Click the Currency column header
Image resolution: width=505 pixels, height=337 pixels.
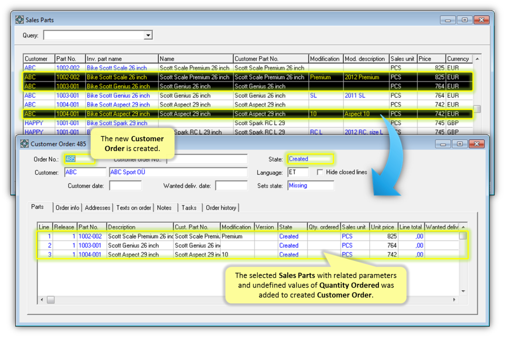click(459, 59)
